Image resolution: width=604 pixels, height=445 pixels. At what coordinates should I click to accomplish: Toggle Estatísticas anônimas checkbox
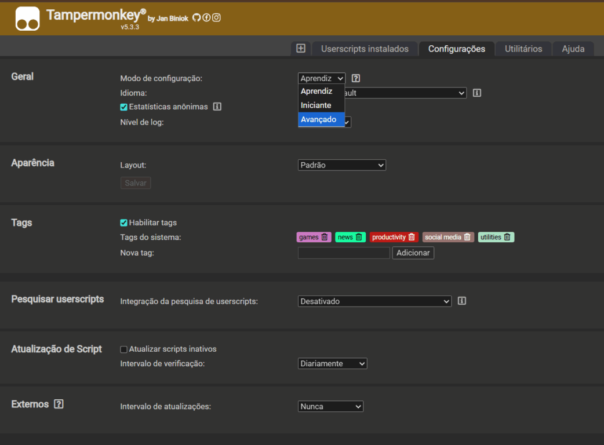pos(123,107)
